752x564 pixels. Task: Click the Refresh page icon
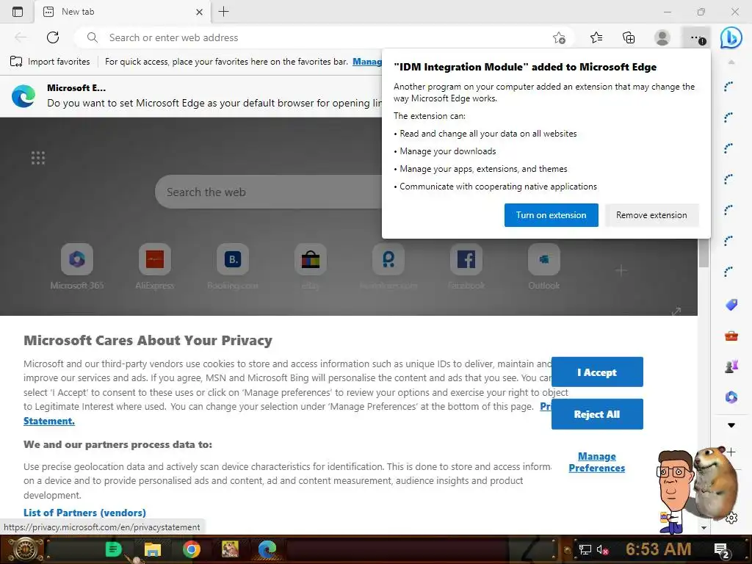pos(53,37)
